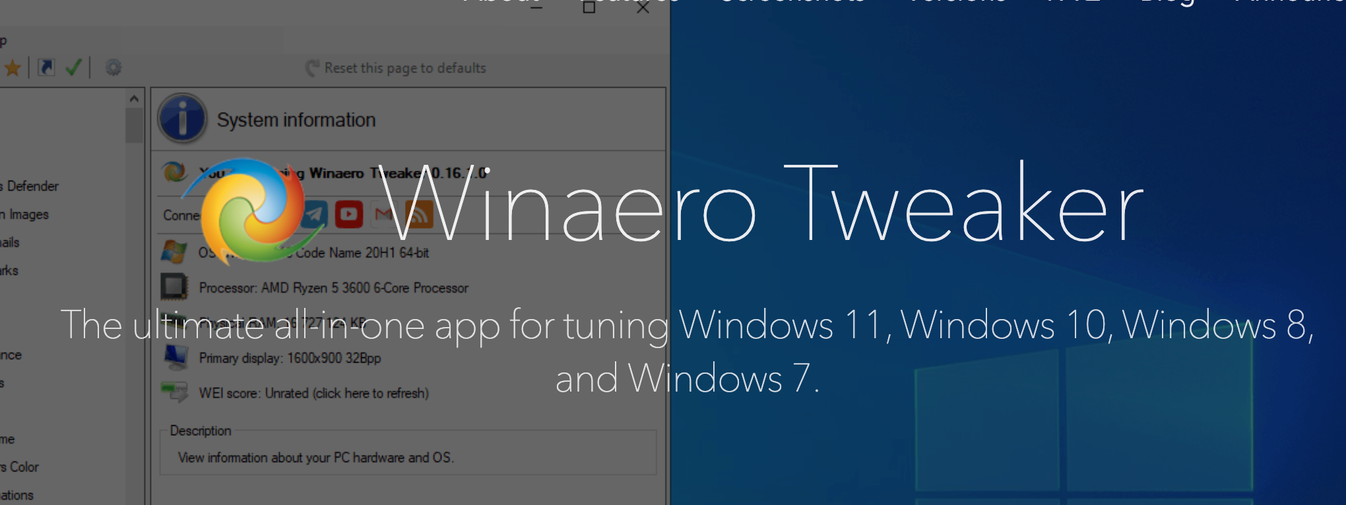Click Reset this page to defaults
Screen dimensions: 1346x505
tap(397, 68)
